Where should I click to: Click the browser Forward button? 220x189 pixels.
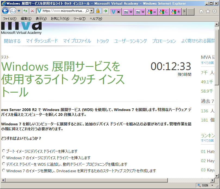13,11
